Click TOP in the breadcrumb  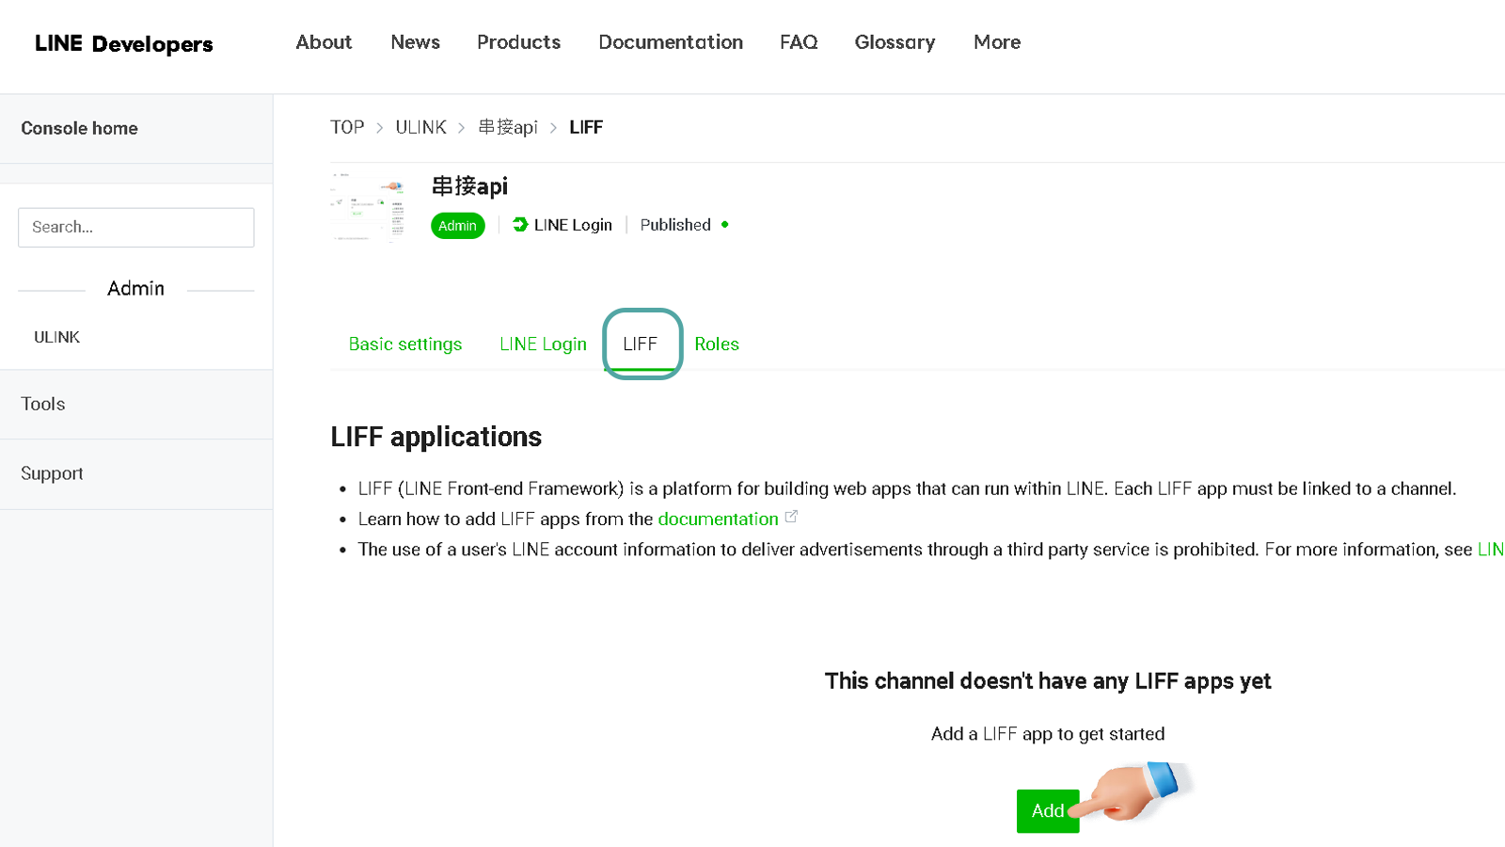[x=347, y=127]
